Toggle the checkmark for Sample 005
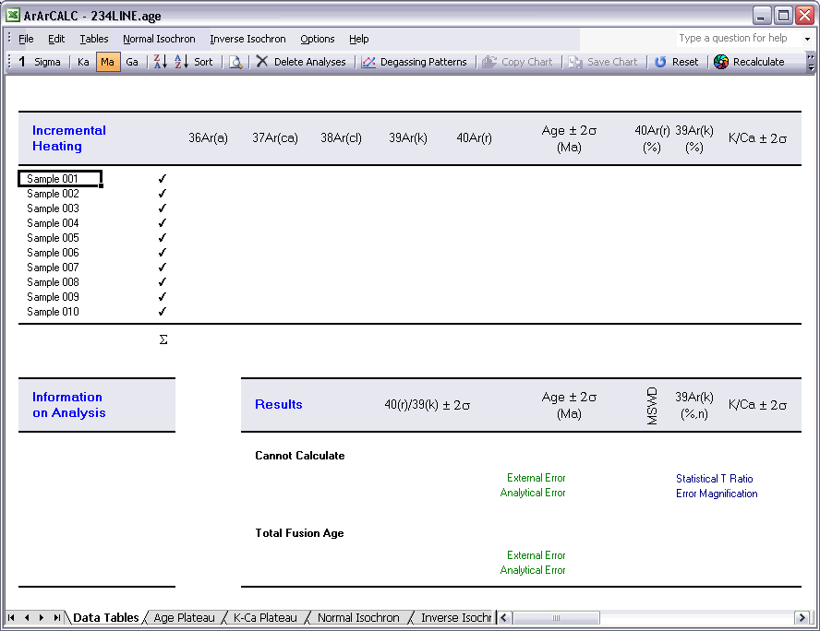This screenshot has height=631, width=820. [163, 238]
